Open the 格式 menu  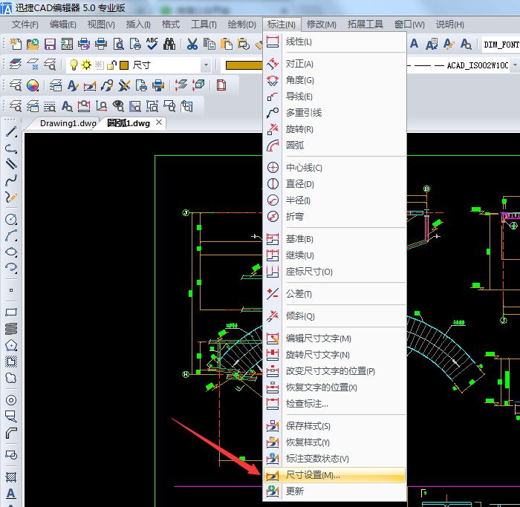pyautogui.click(x=170, y=24)
